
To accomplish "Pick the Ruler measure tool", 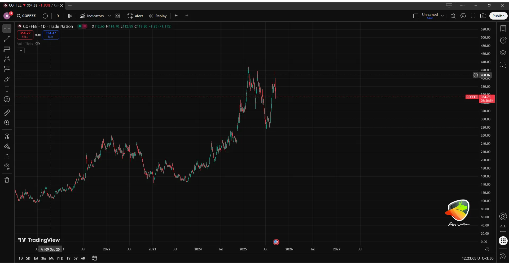I will point(7,113).
